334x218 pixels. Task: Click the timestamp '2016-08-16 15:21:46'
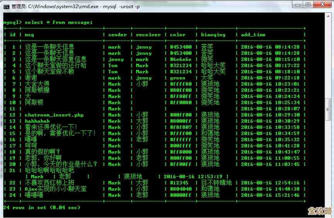click(x=270, y=195)
